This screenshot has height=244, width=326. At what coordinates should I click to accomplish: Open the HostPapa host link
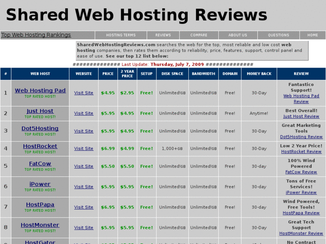pos(40,205)
